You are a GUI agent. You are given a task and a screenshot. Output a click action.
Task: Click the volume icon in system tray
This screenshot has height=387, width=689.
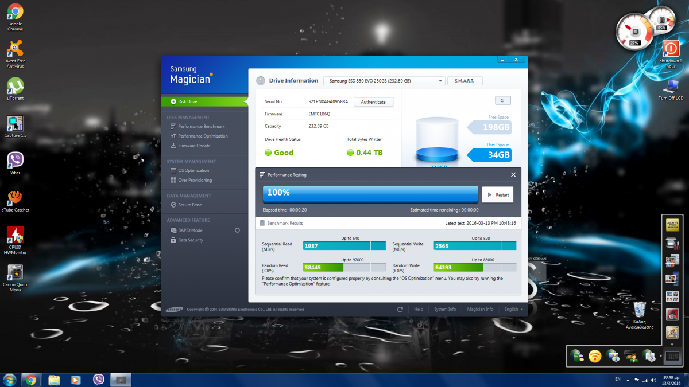tap(653, 380)
